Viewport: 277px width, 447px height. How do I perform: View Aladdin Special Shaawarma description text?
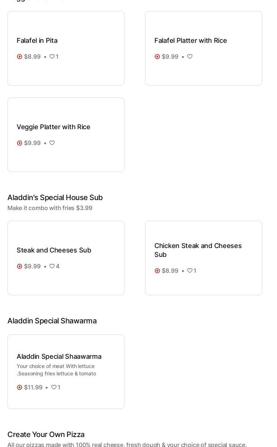[x=56, y=370]
